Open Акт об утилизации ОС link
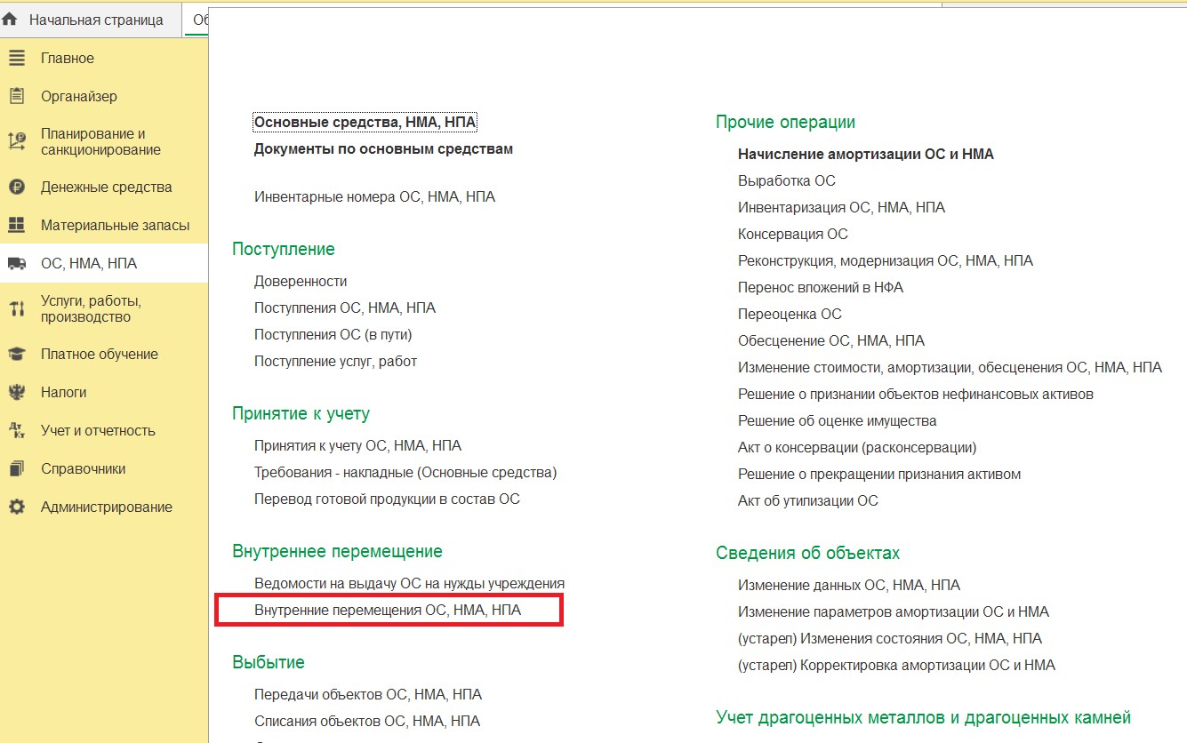1187x743 pixels. pyautogui.click(x=808, y=500)
